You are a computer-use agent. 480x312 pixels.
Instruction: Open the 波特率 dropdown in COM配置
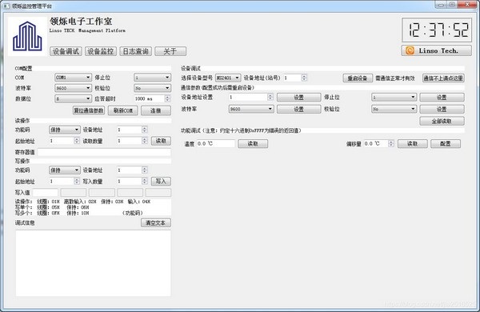click(x=73, y=88)
